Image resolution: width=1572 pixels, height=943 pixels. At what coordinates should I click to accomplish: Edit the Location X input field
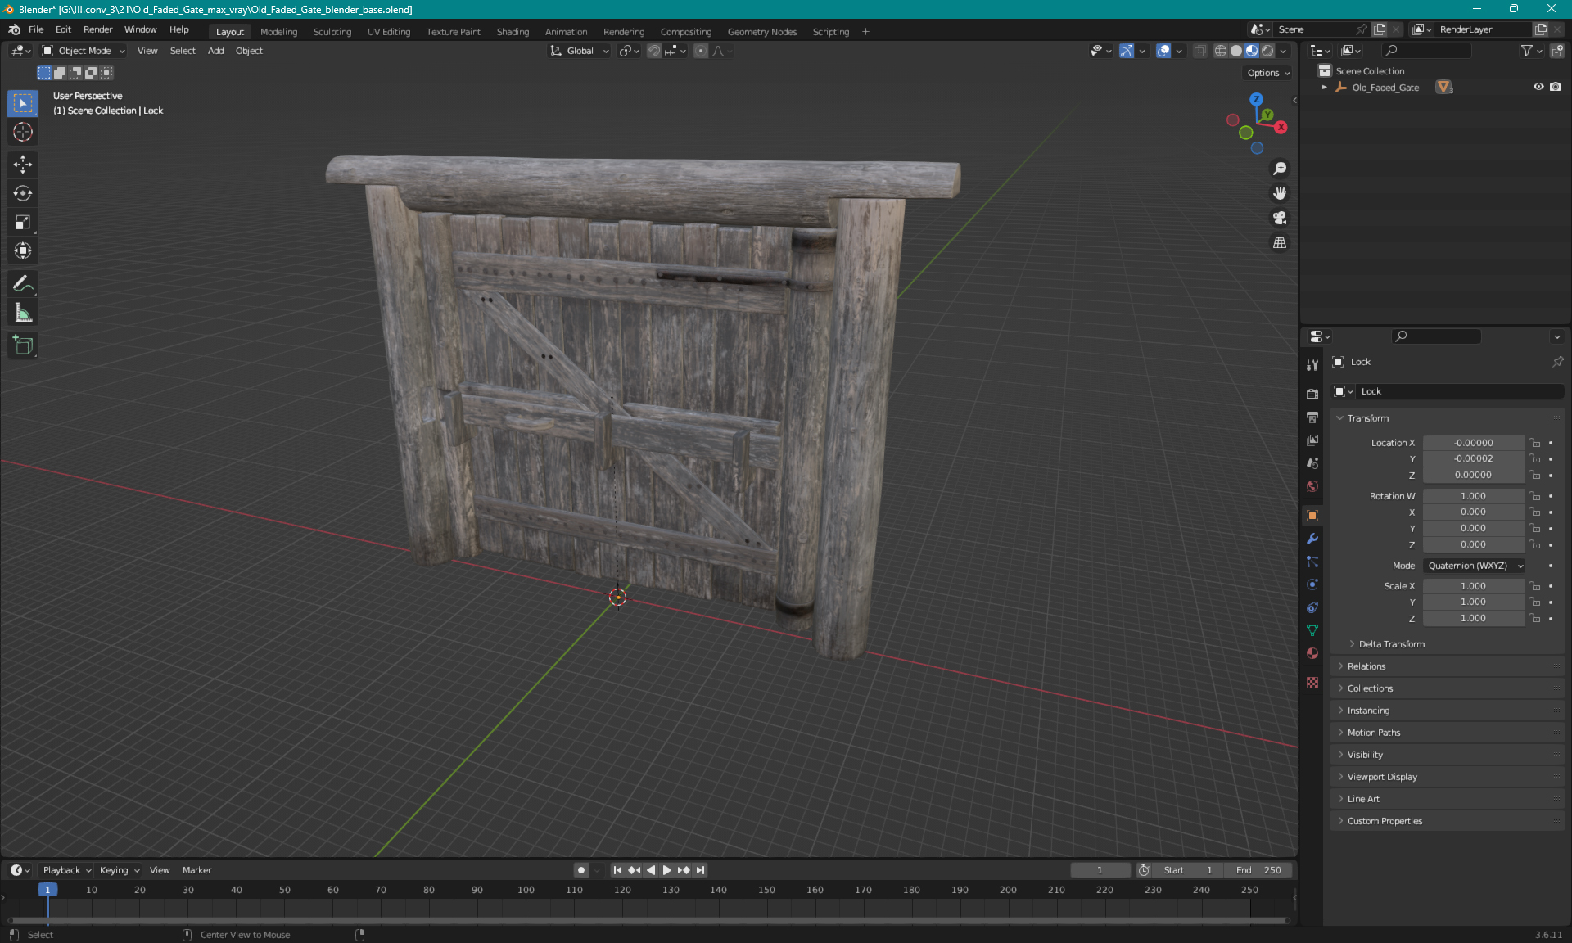(1473, 441)
